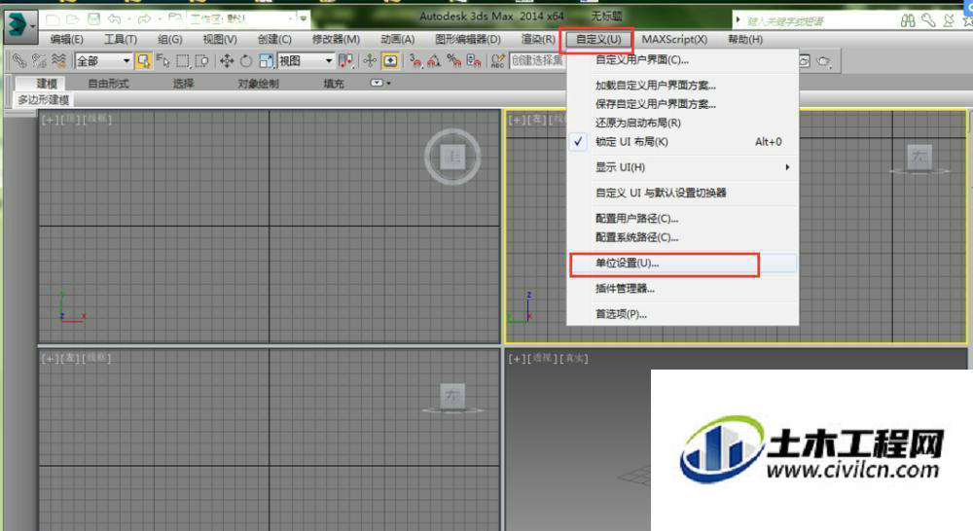Expand the quick access toolbar customize arrow
This screenshot has width=973, height=531.
[x=303, y=19]
